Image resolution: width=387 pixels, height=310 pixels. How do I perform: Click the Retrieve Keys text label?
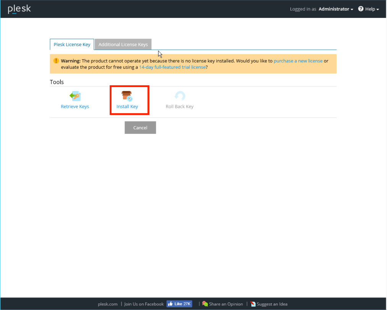(75, 107)
